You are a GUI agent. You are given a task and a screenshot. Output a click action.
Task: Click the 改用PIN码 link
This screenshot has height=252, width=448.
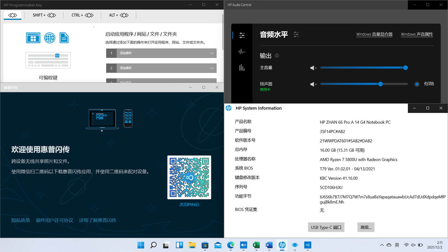pos(189,205)
